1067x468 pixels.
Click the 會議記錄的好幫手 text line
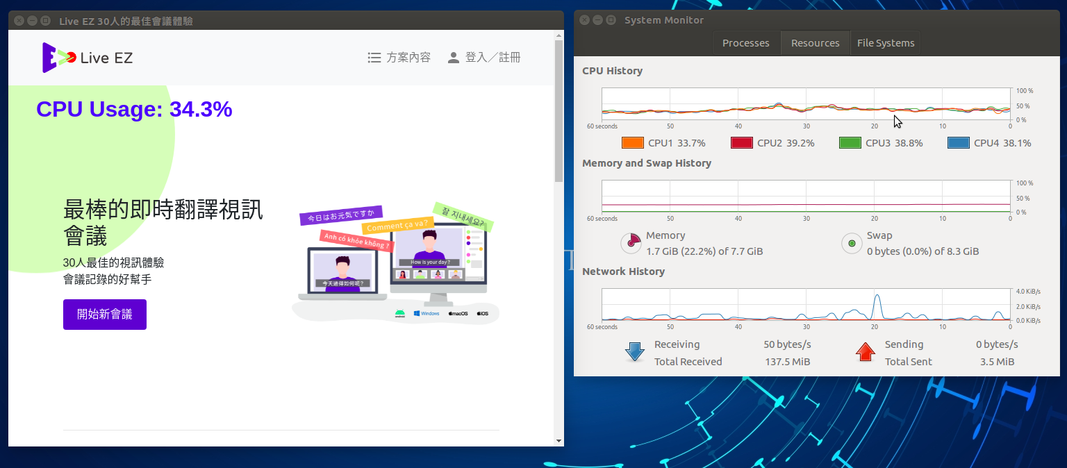(107, 279)
